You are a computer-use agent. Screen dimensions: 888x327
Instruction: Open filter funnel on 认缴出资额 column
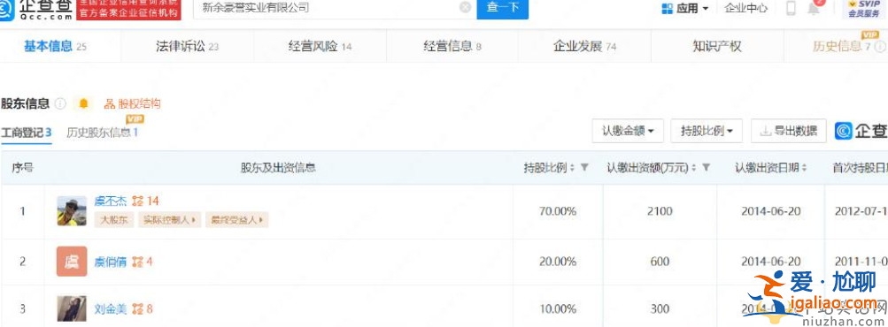click(x=706, y=168)
